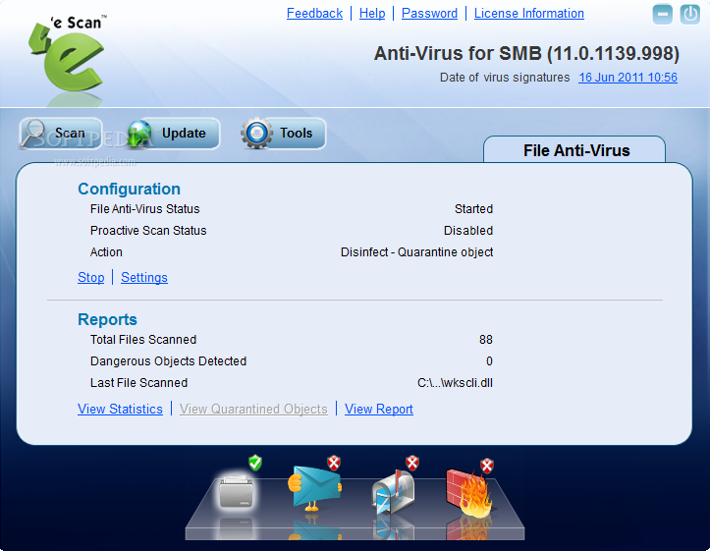Open File Anti-Virus Settings link

(x=144, y=278)
